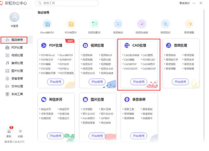Click the 音频处理 card icon

[169, 45]
